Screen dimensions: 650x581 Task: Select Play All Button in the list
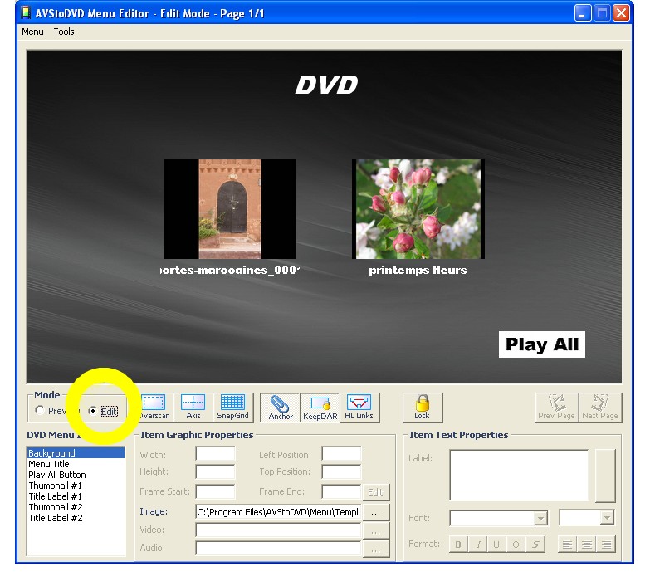click(x=57, y=475)
